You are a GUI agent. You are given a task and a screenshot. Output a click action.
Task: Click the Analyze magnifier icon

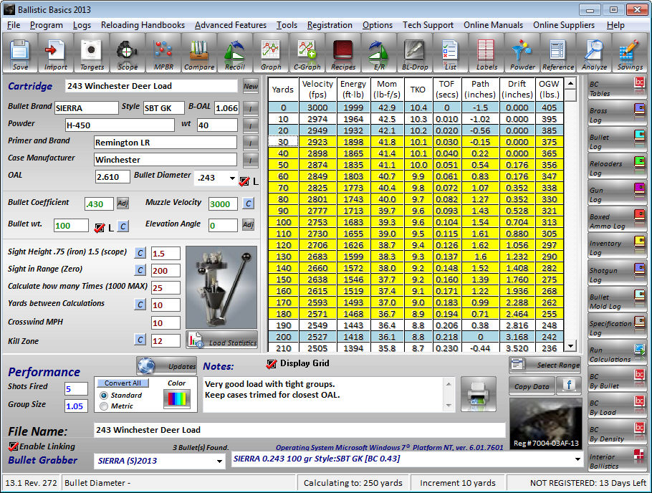[594, 54]
